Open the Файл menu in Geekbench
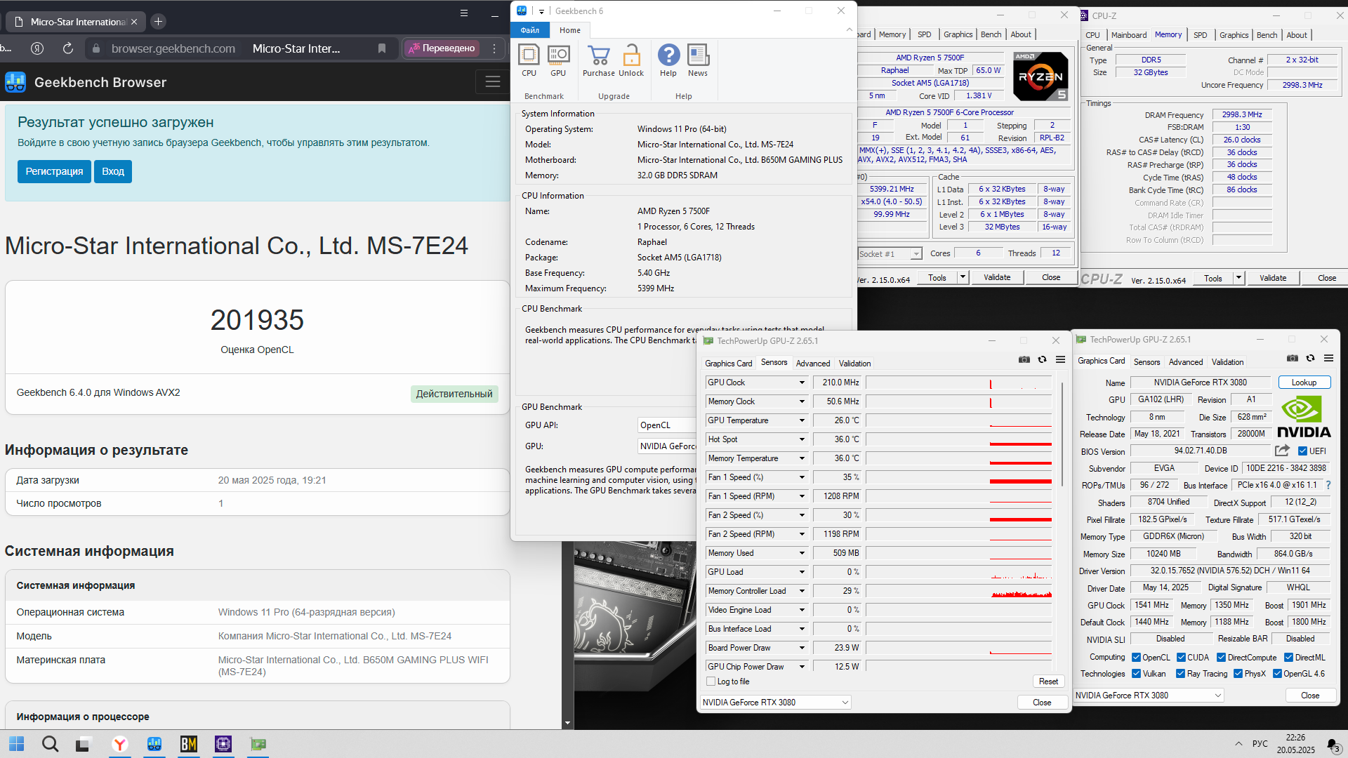Image resolution: width=1348 pixels, height=758 pixels. point(530,30)
